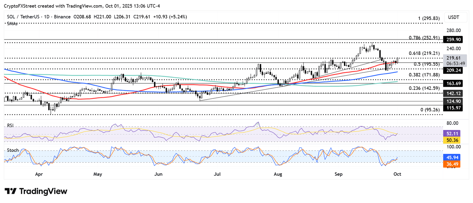Click the 0.618 (219.21) Fibonacci level label
Viewport: 473px width, 203px height.
[x=426, y=53]
